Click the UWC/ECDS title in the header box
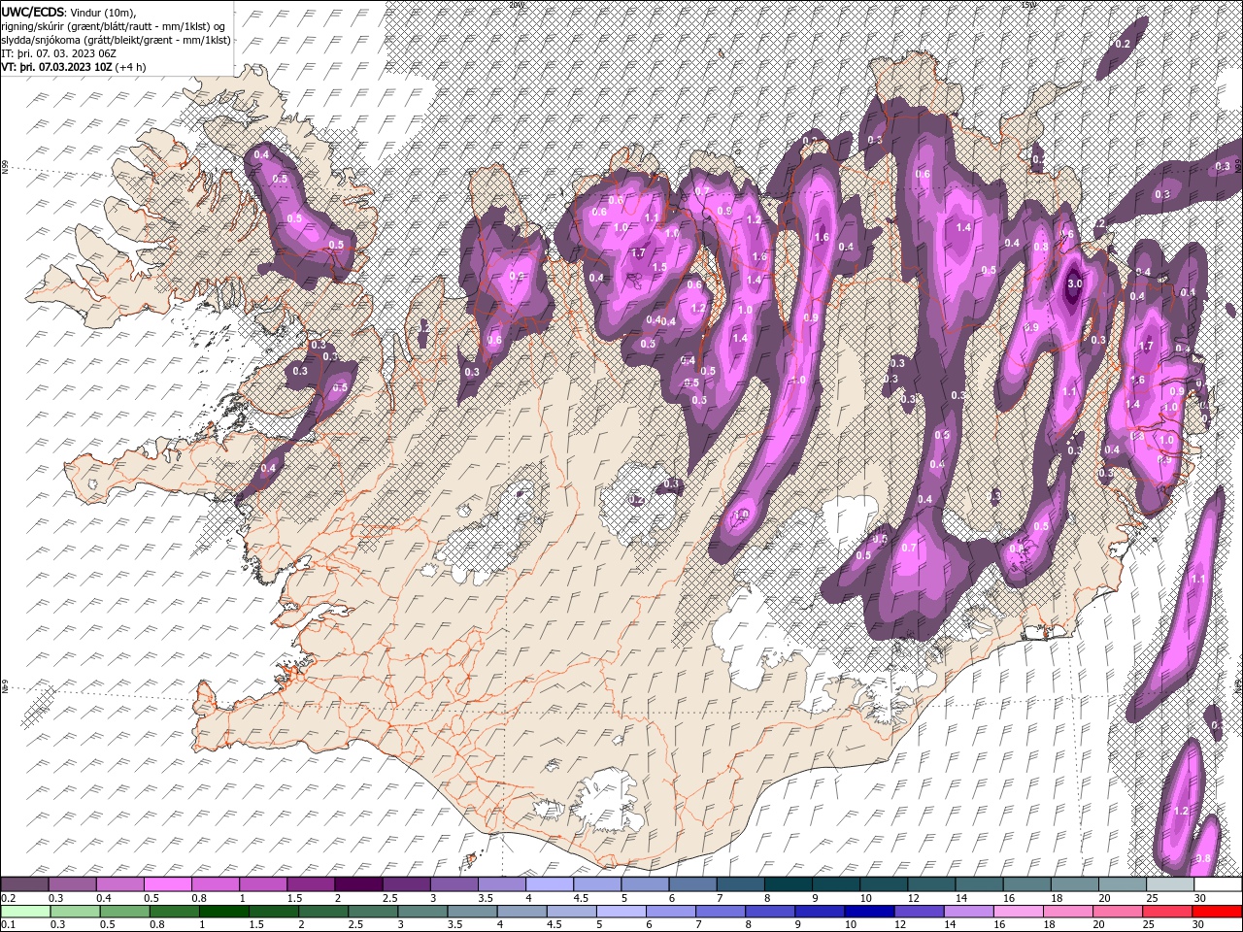 click(x=34, y=11)
